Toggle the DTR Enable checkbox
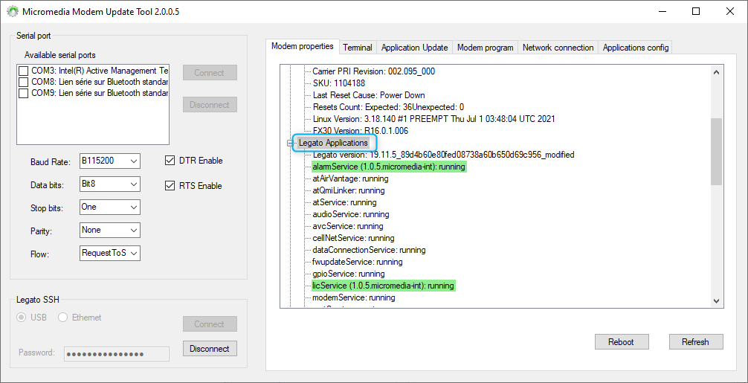Viewport: 748px width, 383px height. click(170, 161)
